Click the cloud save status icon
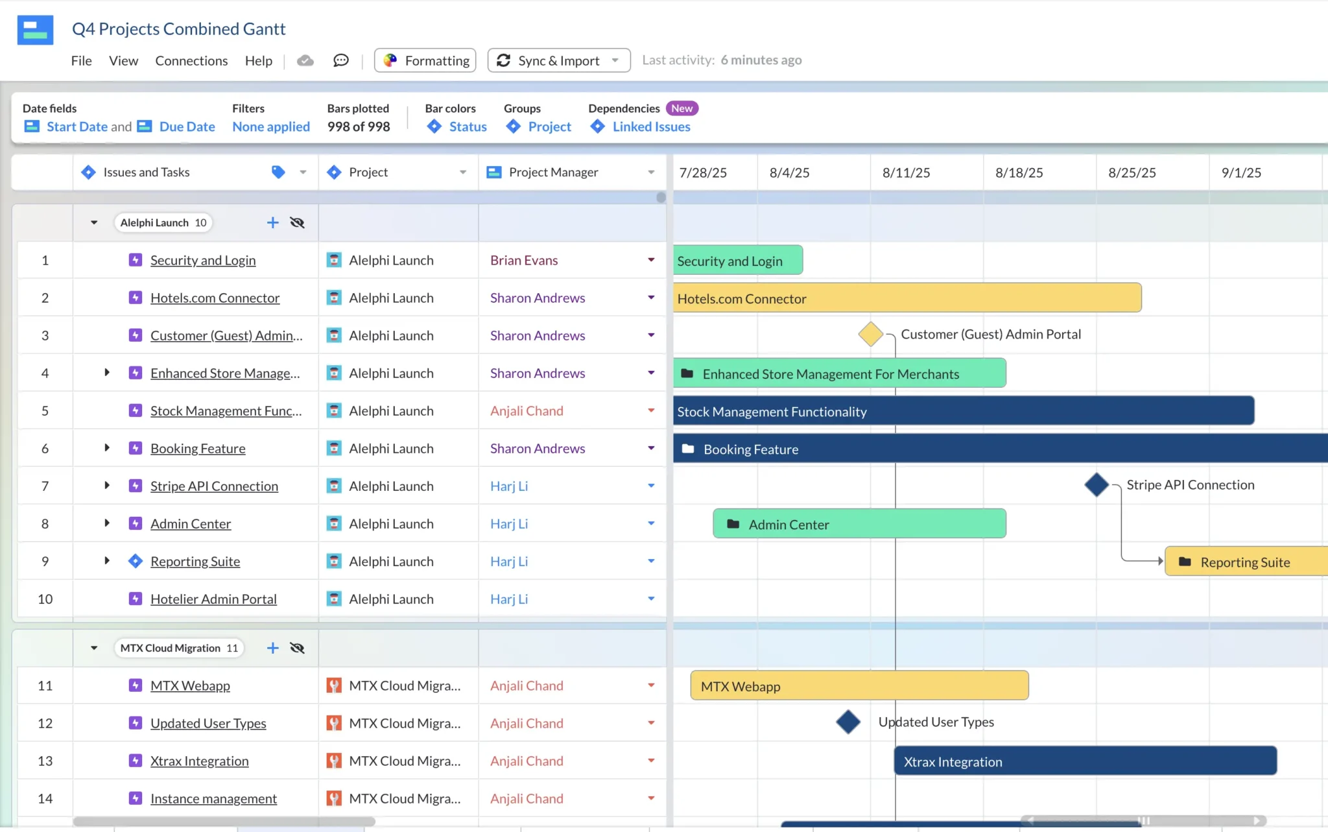 point(305,60)
